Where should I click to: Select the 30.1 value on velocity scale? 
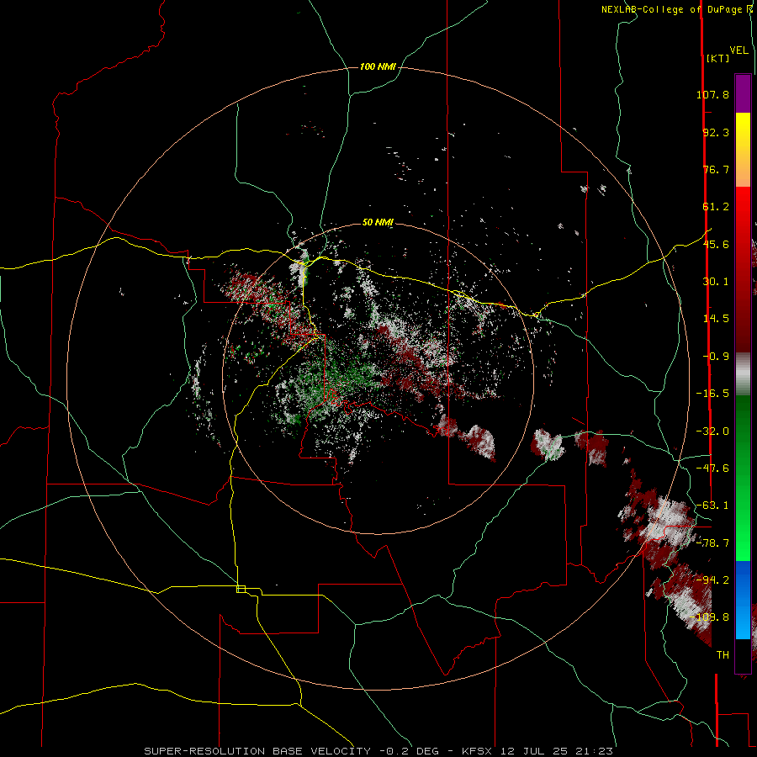coord(716,282)
